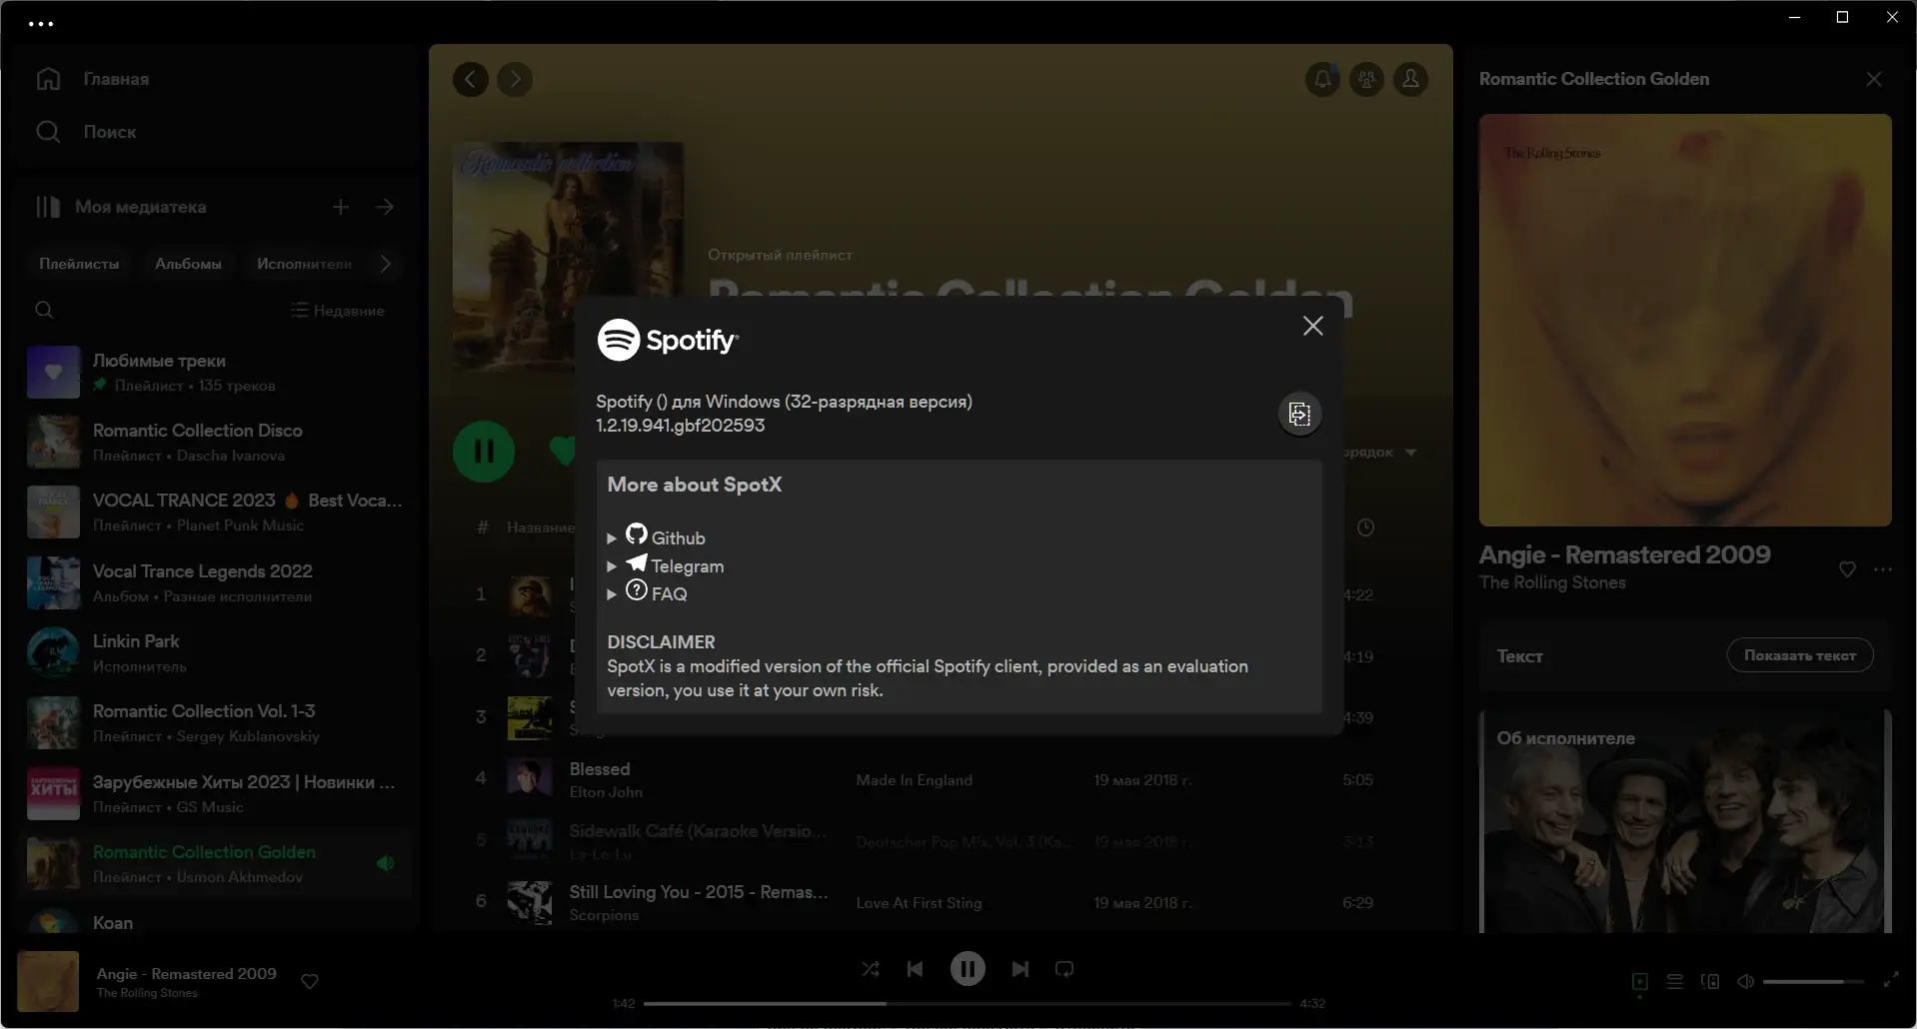The height and width of the screenshot is (1029, 1917).
Task: Skip to the next track
Action: pyautogui.click(x=1019, y=969)
